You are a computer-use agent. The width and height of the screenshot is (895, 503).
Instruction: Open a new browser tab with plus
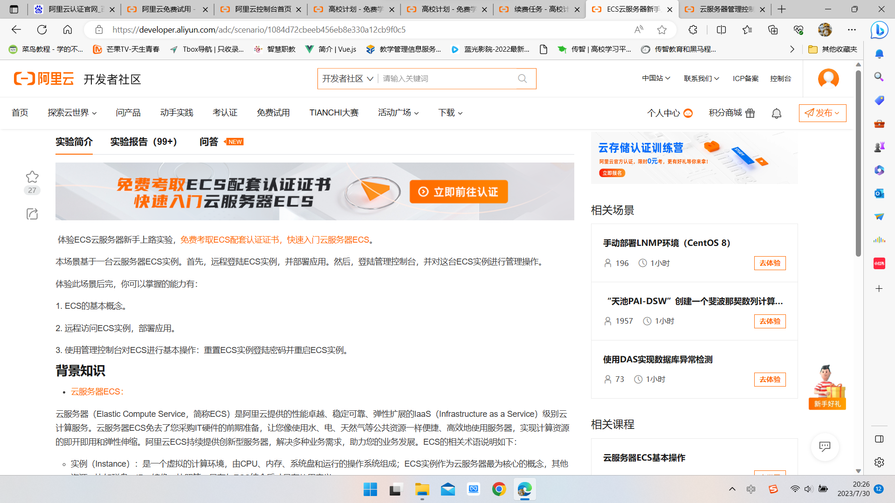click(782, 9)
